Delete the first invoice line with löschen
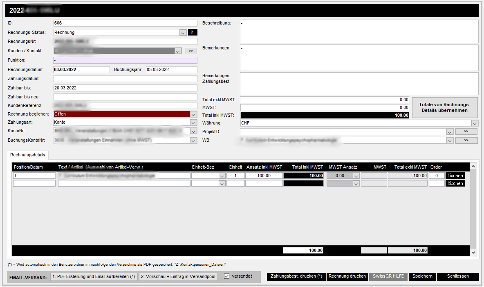Screen dimensions: 484x287 coord(455,176)
